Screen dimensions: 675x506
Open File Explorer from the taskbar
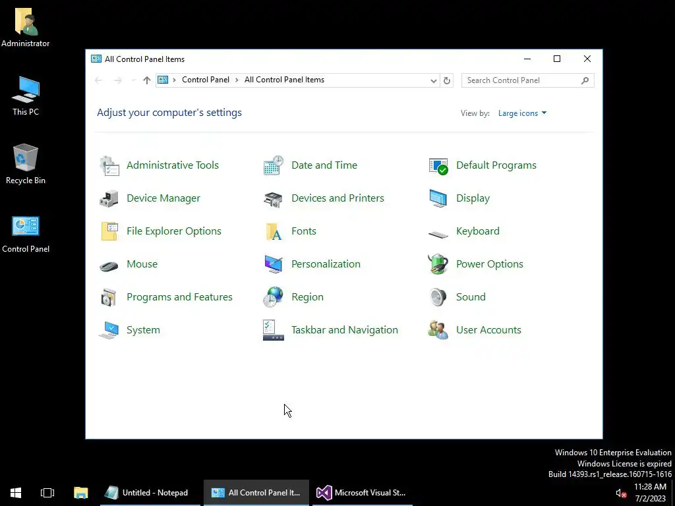click(80, 493)
